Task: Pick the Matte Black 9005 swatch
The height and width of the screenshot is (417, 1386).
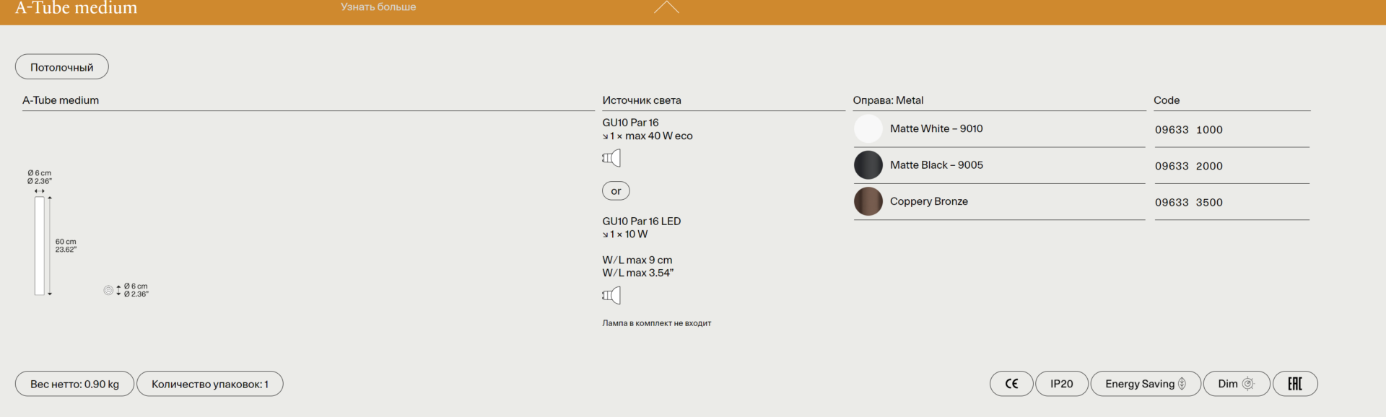Action: (868, 165)
